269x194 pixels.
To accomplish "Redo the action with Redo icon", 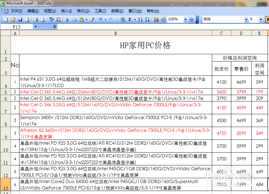I will pyautogui.click(x=111, y=19).
